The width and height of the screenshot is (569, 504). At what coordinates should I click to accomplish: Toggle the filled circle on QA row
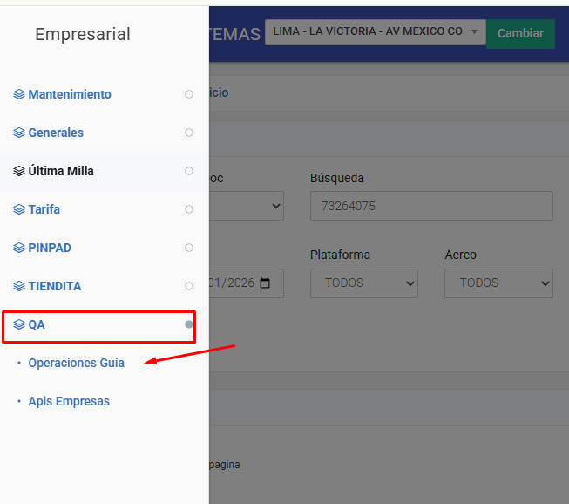click(189, 324)
